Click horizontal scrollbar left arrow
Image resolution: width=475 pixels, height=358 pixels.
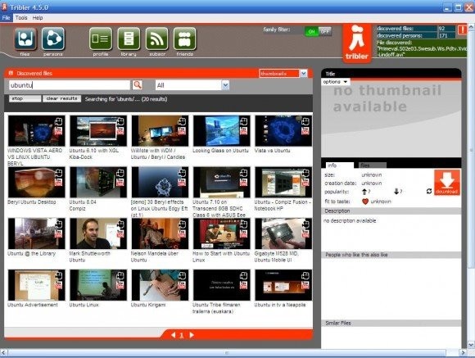(3, 352)
